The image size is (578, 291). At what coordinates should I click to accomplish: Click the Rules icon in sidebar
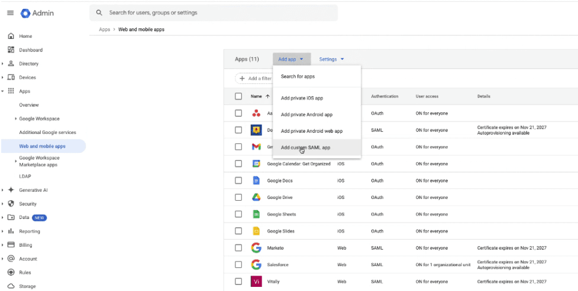click(11, 272)
